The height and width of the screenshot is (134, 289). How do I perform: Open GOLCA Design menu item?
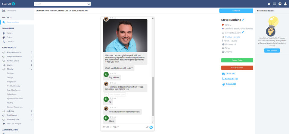click(x=10, y=78)
